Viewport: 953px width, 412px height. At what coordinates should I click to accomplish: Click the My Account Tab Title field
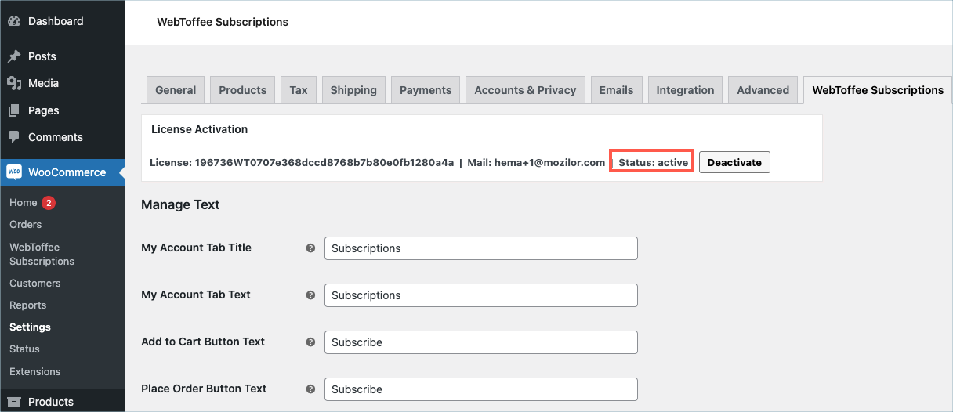[481, 248]
